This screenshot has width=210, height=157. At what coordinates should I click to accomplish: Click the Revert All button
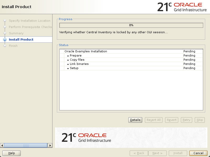tap(154, 120)
